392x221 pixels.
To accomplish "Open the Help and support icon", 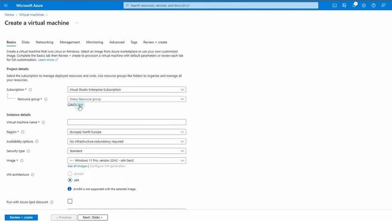I will 373,5.
